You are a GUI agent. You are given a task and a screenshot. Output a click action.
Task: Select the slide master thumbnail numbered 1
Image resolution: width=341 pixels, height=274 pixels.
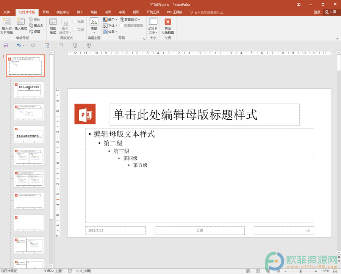coord(25,66)
